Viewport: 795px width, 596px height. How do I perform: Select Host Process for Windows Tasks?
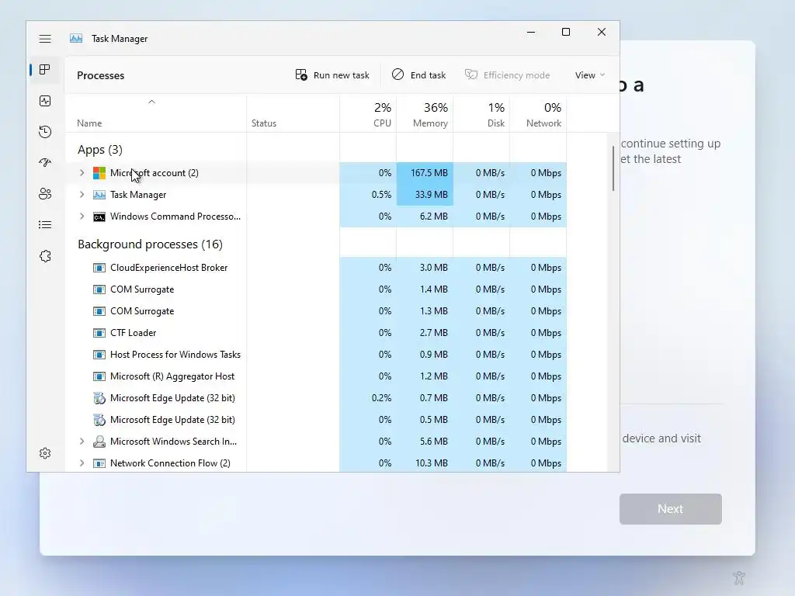(316, 355)
